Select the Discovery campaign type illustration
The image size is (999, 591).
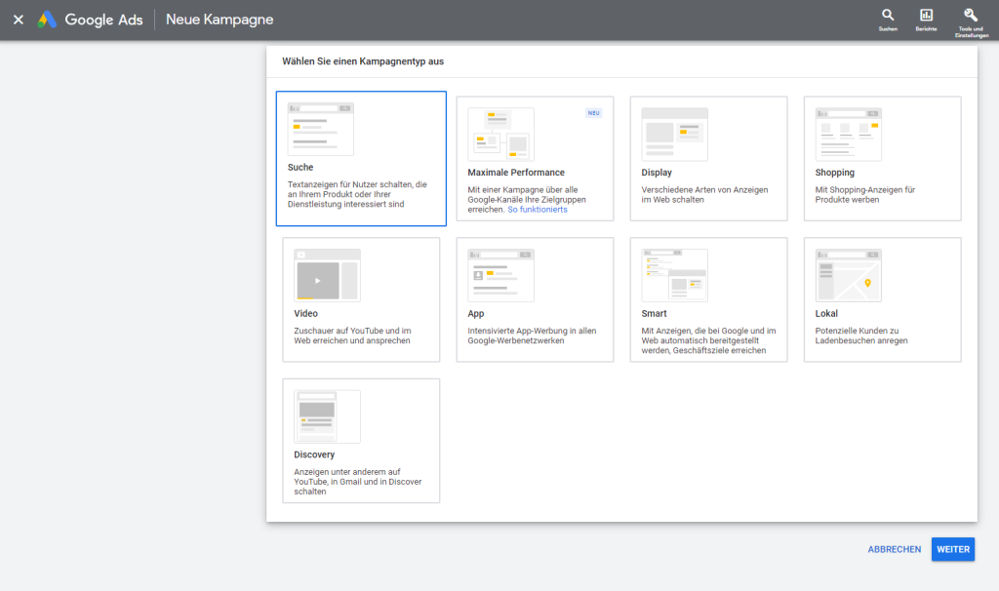[327, 416]
